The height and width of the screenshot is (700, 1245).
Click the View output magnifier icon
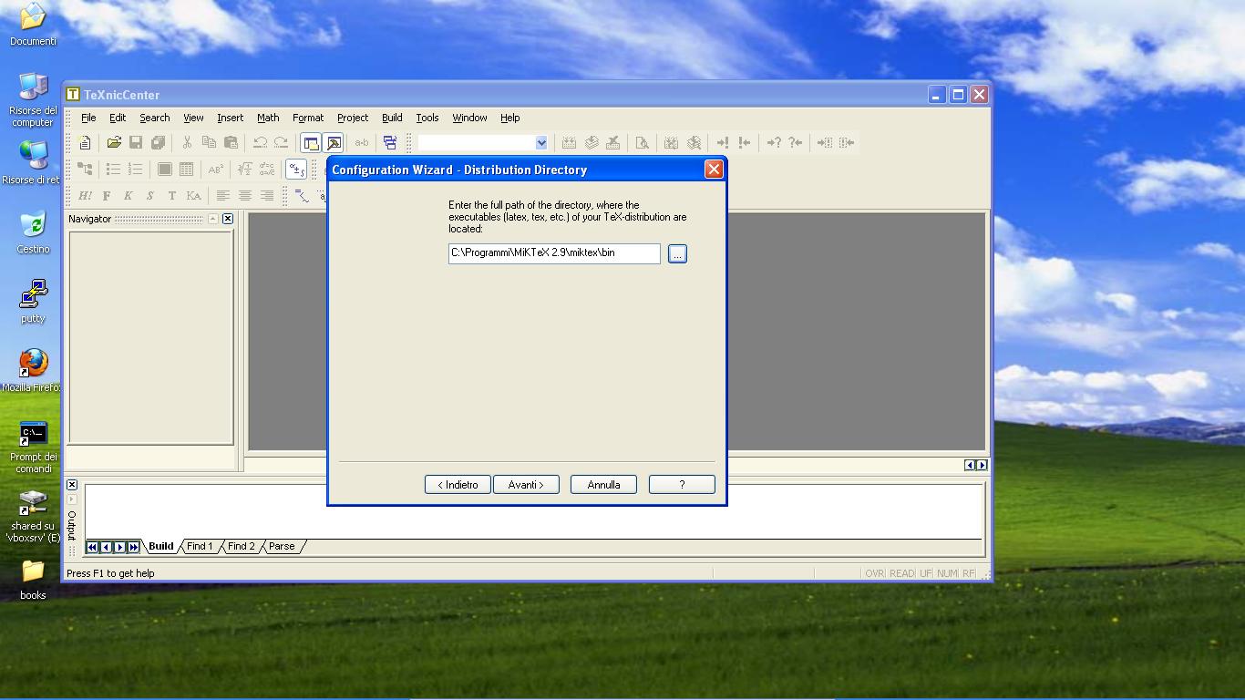(x=643, y=142)
